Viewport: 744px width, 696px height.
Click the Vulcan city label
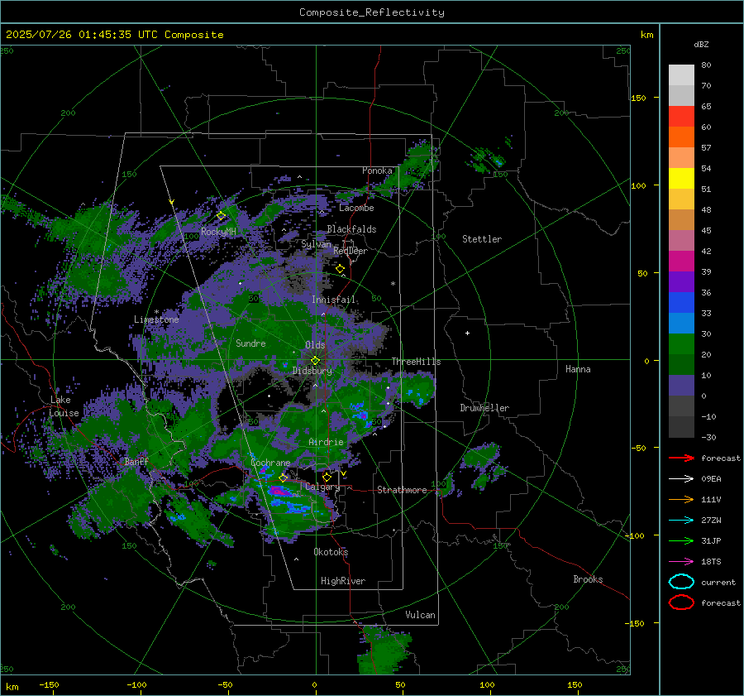tap(420, 615)
